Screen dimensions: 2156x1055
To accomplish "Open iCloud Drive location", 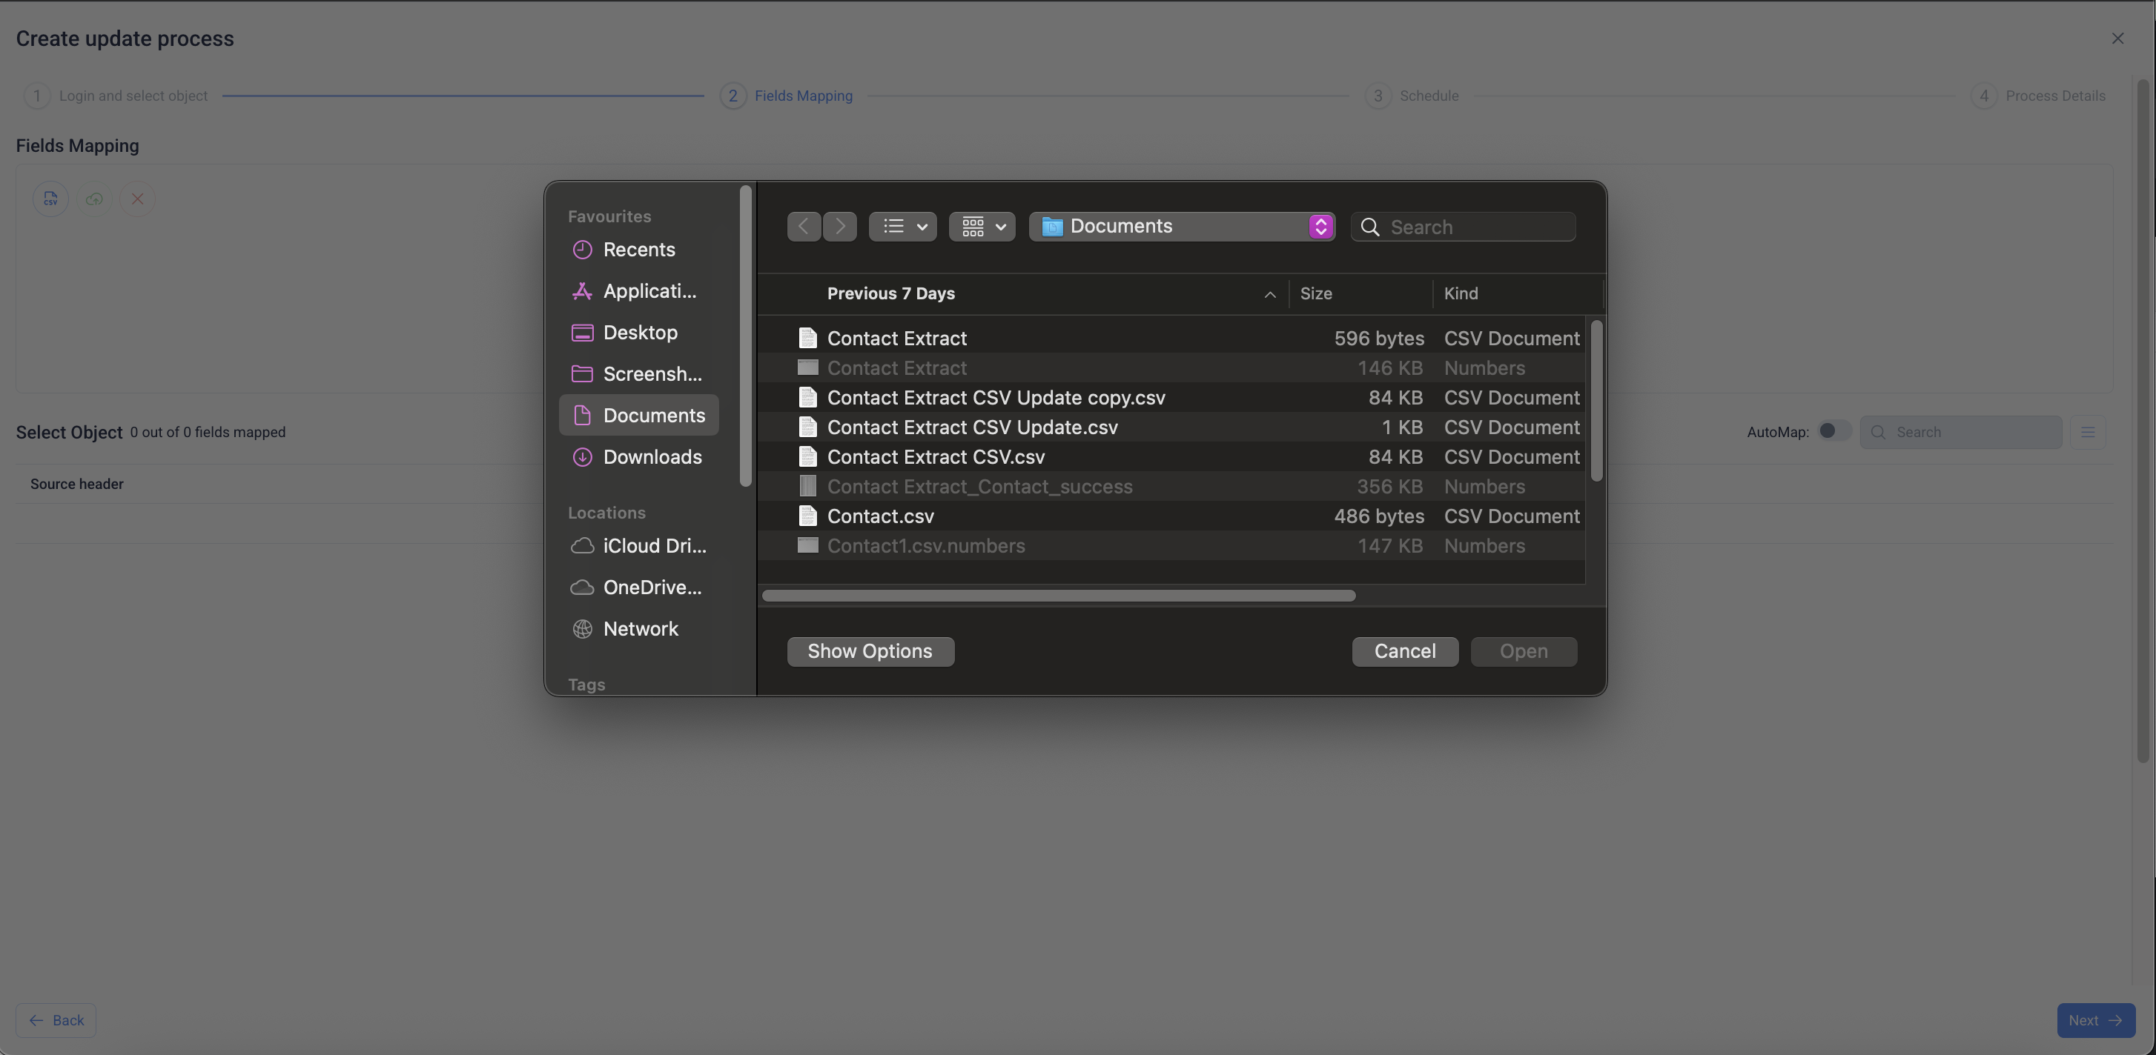I will (654, 546).
